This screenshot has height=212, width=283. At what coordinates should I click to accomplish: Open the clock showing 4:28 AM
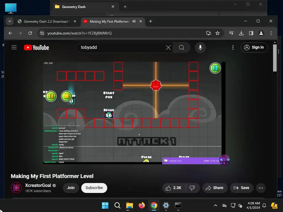pyautogui.click(x=253, y=205)
